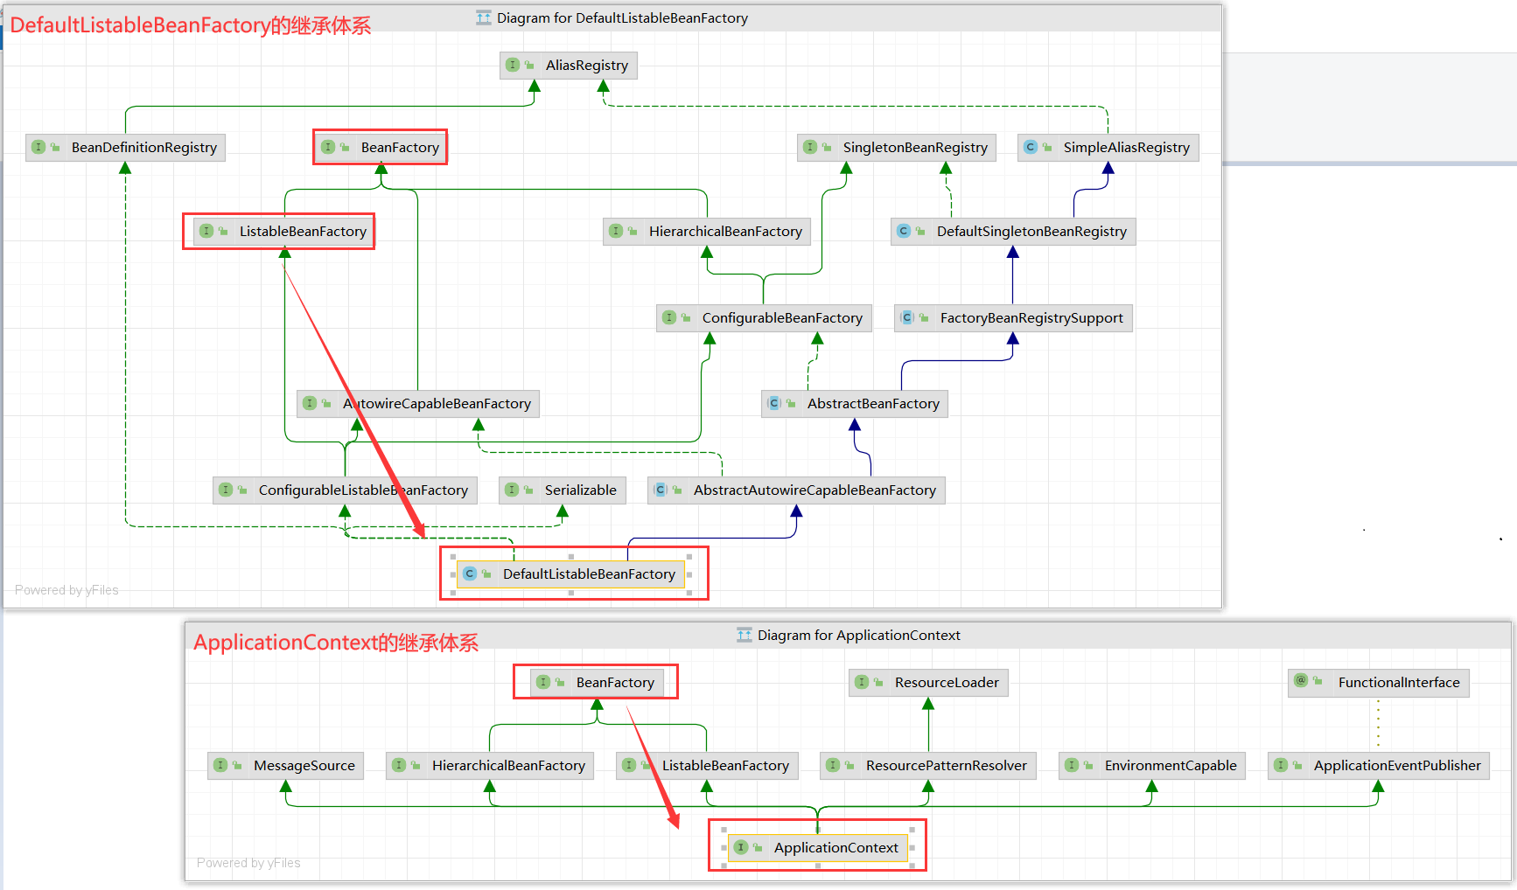The width and height of the screenshot is (1517, 890).
Task: Click interface icon of ConfigurableListableBeanFactory
Action: click(226, 490)
